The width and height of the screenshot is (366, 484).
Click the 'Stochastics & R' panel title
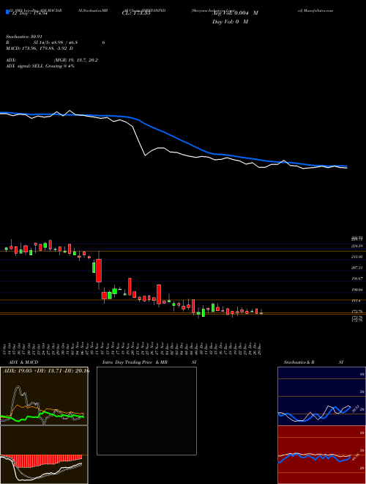299,362
